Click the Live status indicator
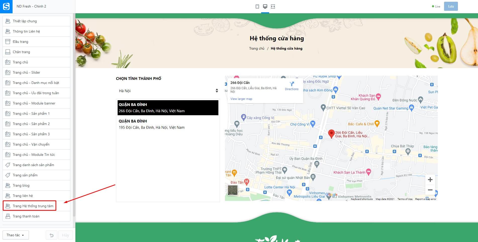The image size is (478, 242). click(436, 7)
